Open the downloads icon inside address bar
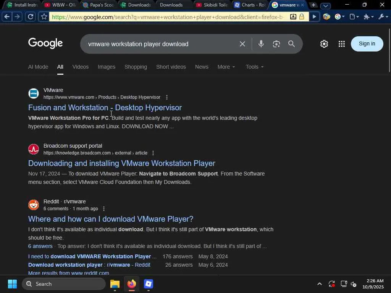This screenshot has width=391, height=293. point(293,17)
